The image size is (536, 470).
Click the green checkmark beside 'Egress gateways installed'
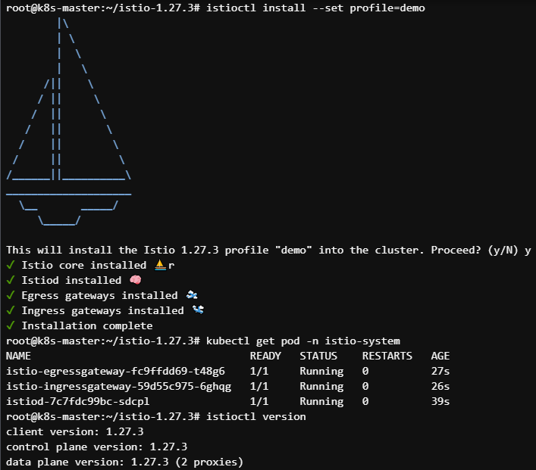point(11,295)
